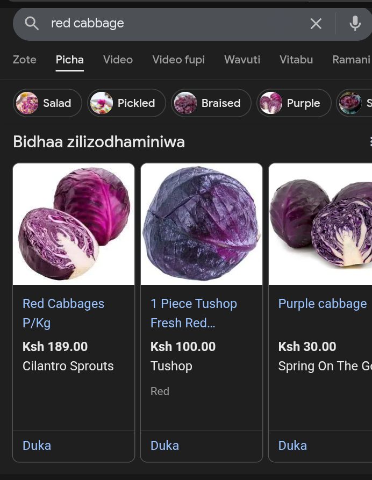Select the Salad filter chip
372x480 pixels.
[x=47, y=103]
